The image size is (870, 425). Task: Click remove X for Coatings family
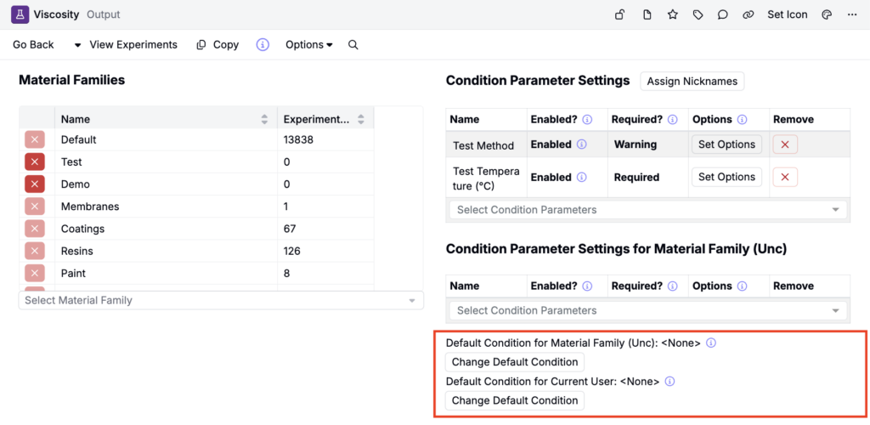click(34, 229)
